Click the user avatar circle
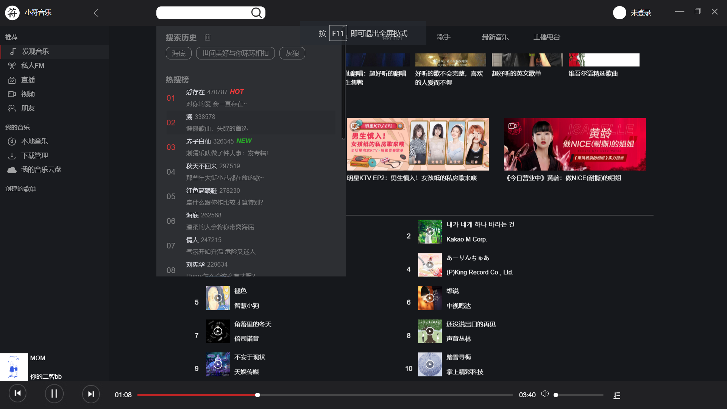Screen dimensions: 727x409 pos(619,13)
